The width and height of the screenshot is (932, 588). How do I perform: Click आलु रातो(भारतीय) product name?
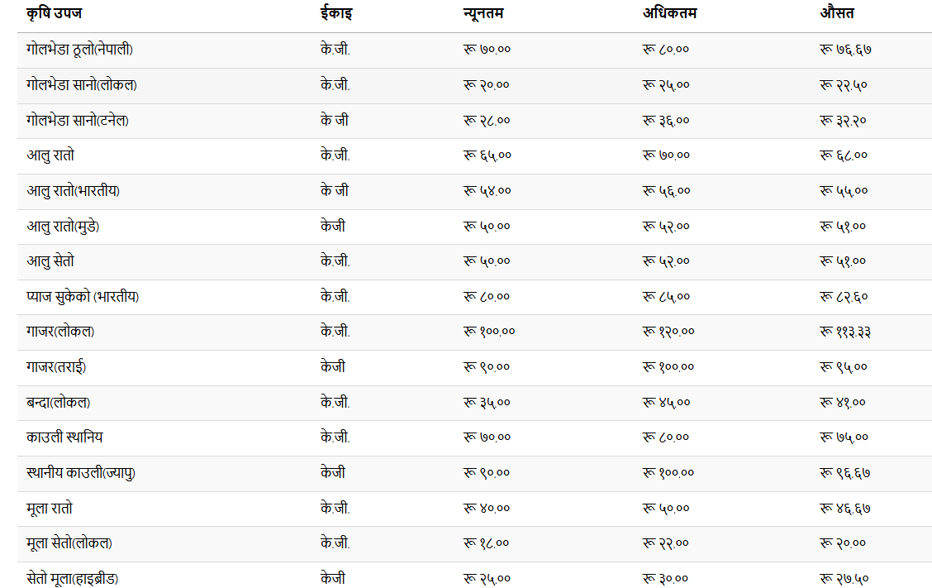pyautogui.click(x=73, y=191)
